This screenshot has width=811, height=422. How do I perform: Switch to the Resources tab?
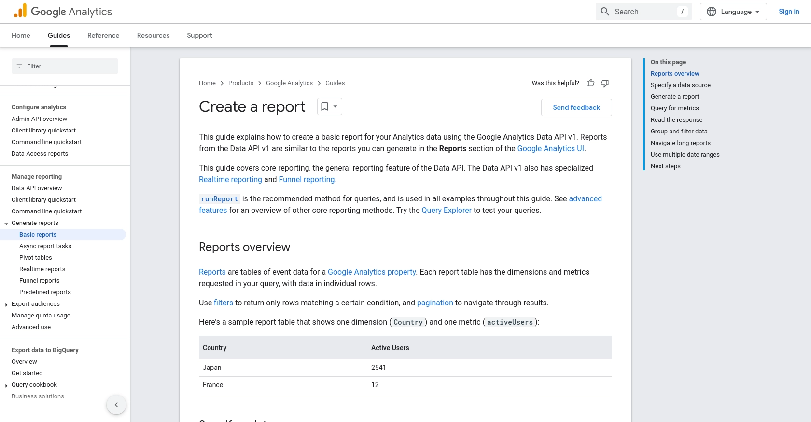[x=153, y=35]
